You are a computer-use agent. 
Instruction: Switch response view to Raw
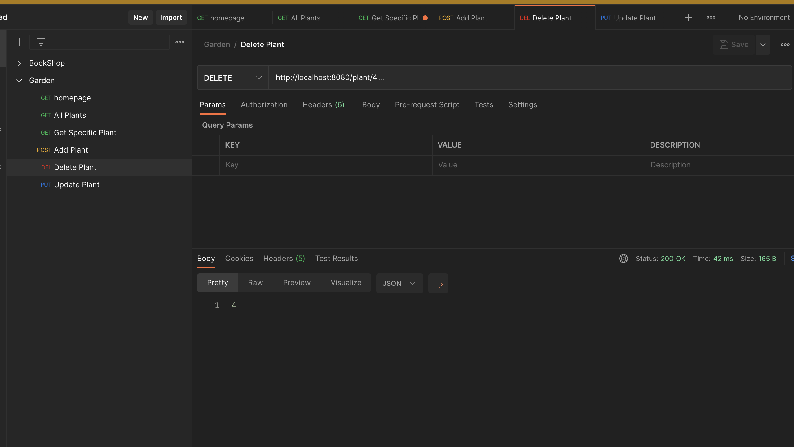pyautogui.click(x=255, y=283)
